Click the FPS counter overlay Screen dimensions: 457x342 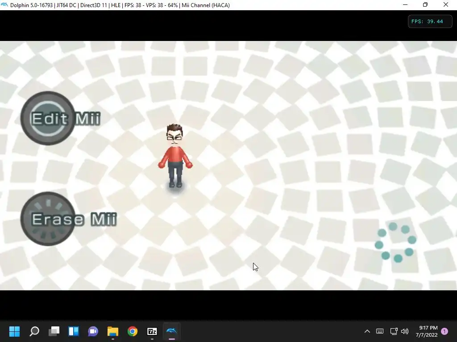[430, 21]
